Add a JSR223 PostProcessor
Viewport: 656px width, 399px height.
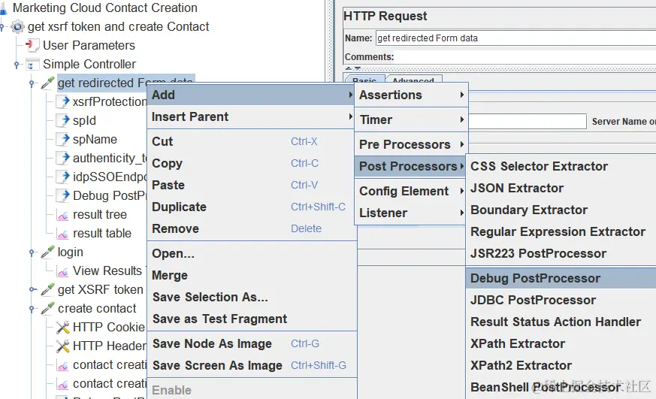[x=561, y=253]
